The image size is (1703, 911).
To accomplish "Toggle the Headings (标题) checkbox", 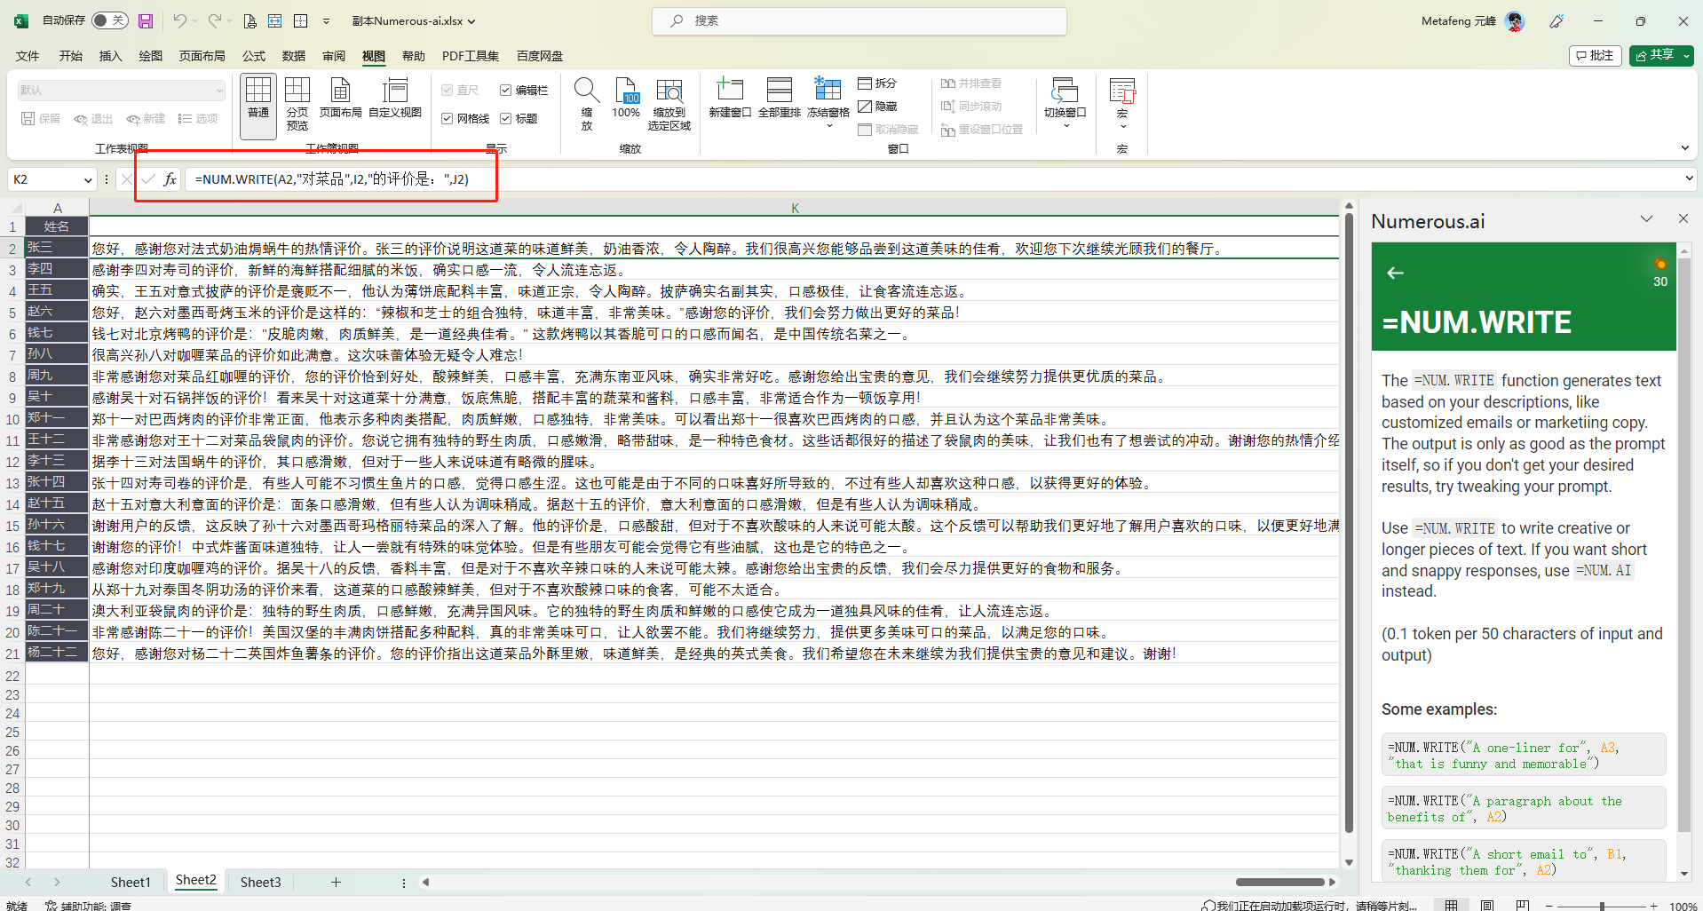I will tap(505, 119).
